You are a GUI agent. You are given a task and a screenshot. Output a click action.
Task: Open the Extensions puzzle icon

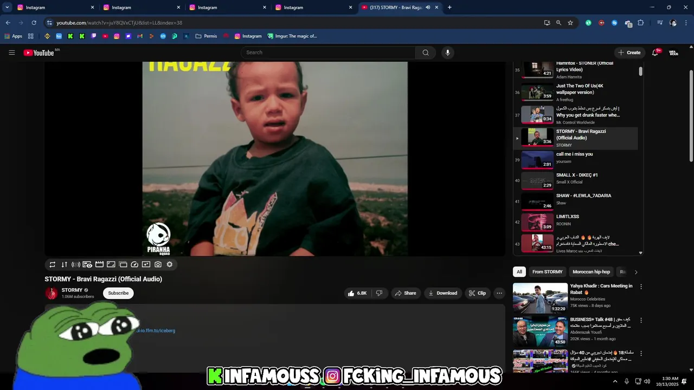[641, 23]
